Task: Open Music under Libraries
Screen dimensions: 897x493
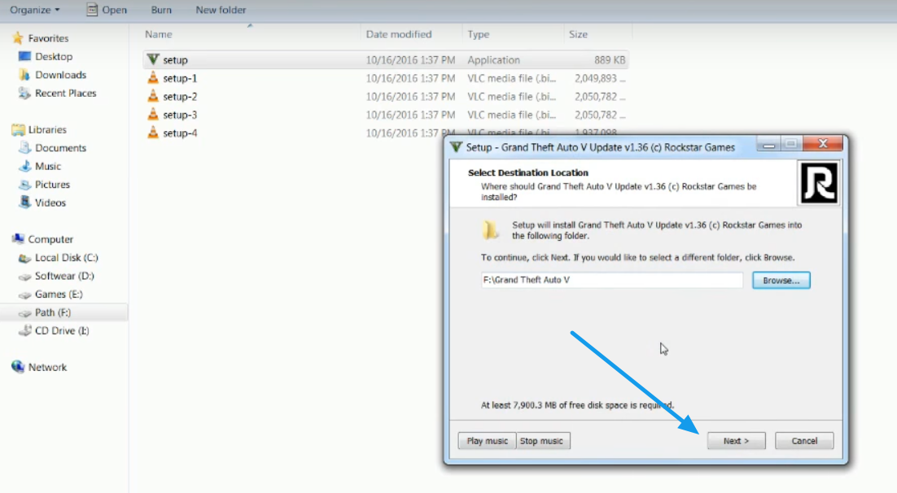Action: pos(48,167)
